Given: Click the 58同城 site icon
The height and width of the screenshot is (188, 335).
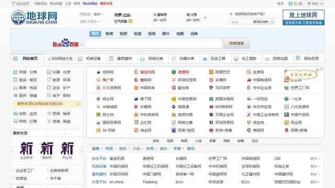Looking at the screenshot, I should point(98,130).
